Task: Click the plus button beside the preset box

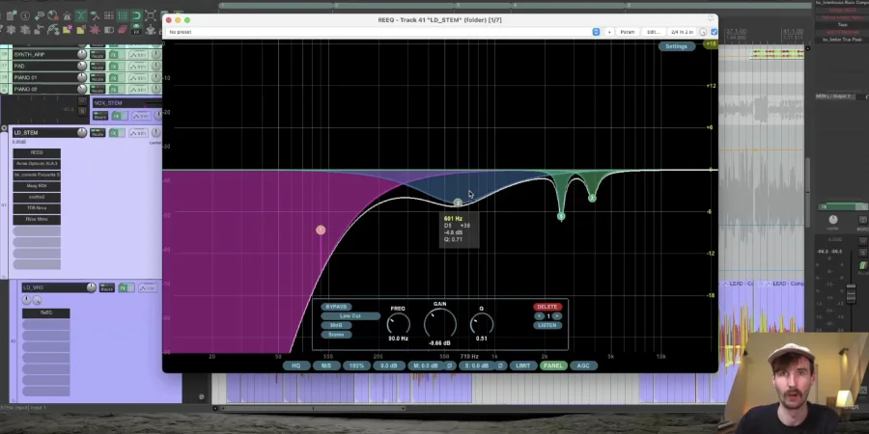Action: (608, 32)
